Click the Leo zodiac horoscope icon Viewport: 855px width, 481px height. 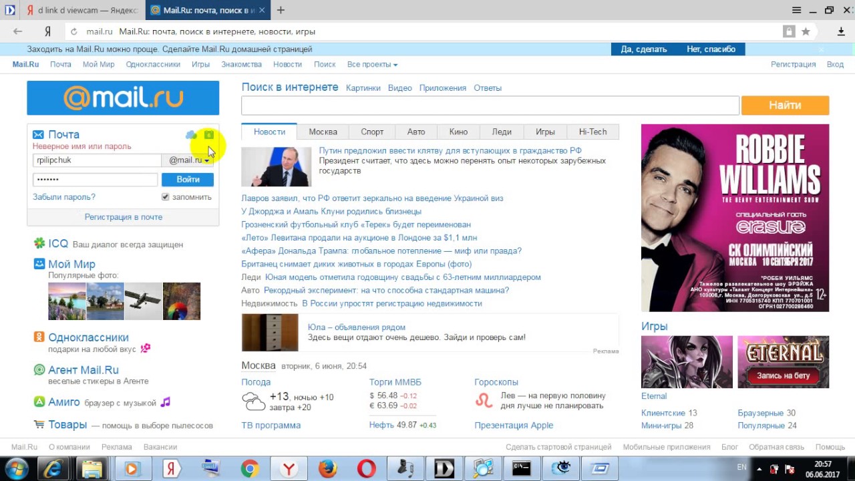[x=483, y=401]
